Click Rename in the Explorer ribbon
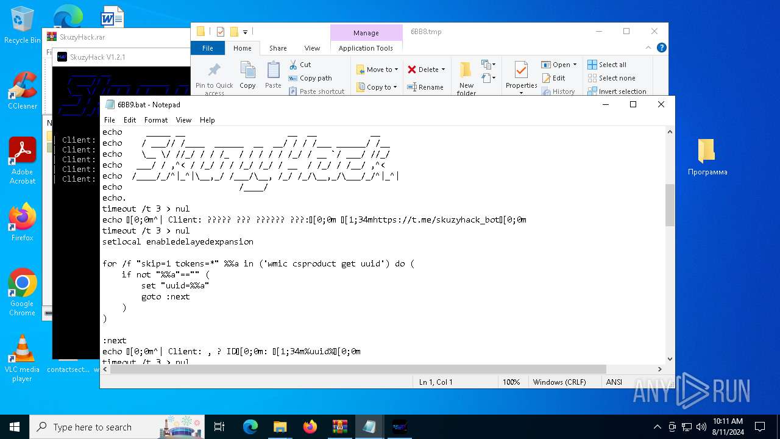780x439 pixels. (425, 87)
